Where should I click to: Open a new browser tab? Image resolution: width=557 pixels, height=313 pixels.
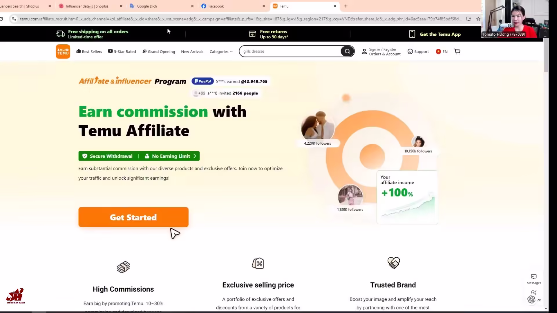point(346,6)
